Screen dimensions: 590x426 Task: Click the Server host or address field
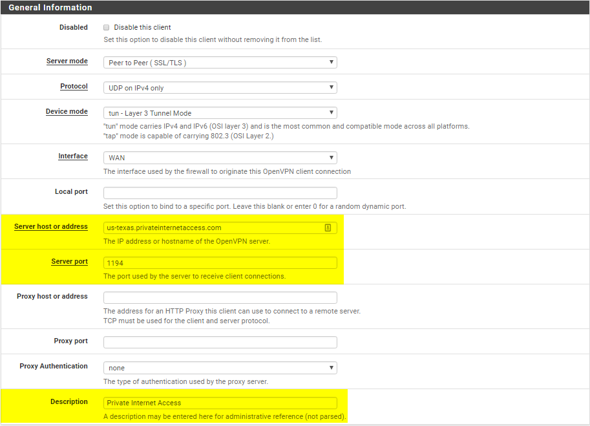click(220, 228)
